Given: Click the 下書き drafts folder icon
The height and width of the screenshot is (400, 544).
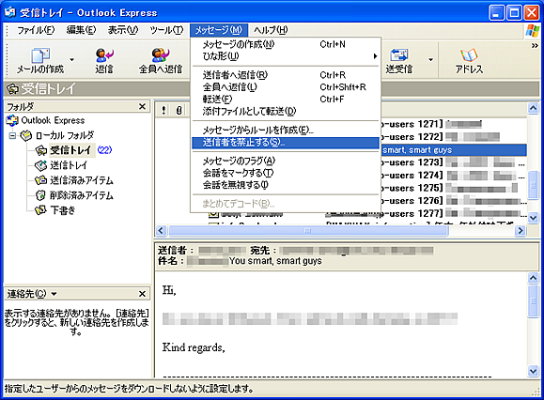Looking at the screenshot, I should tap(40, 210).
